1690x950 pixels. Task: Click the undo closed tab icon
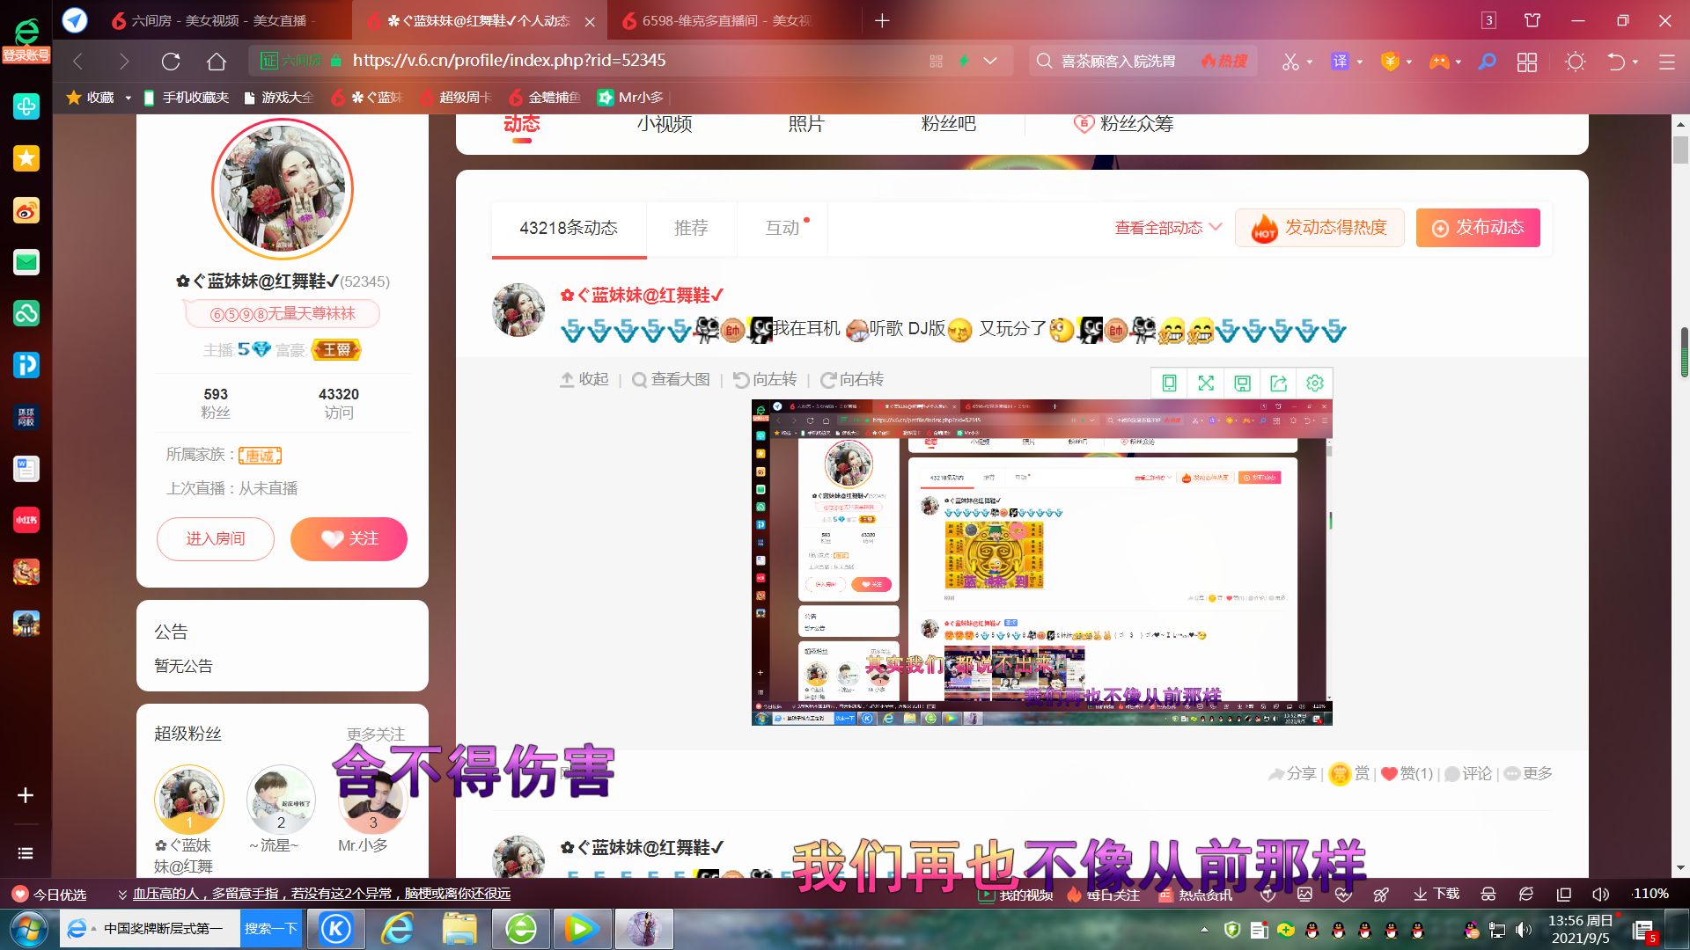click(1616, 62)
